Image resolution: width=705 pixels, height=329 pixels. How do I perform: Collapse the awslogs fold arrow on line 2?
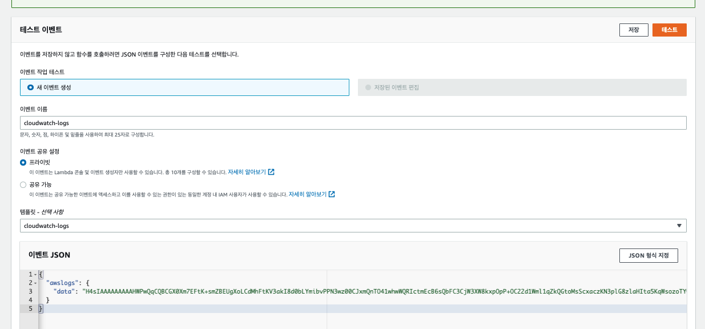[x=35, y=283]
